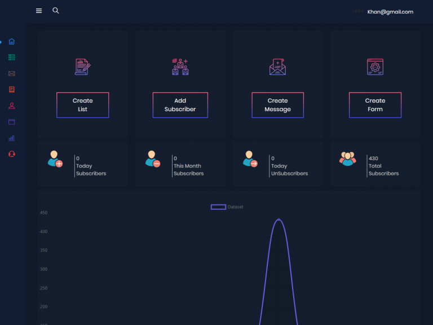Select the Today UnSubscribers stat card
This screenshot has height=325, width=433.
click(x=278, y=165)
